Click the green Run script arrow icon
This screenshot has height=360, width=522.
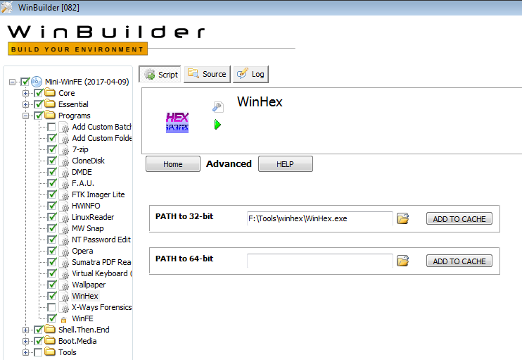click(218, 125)
